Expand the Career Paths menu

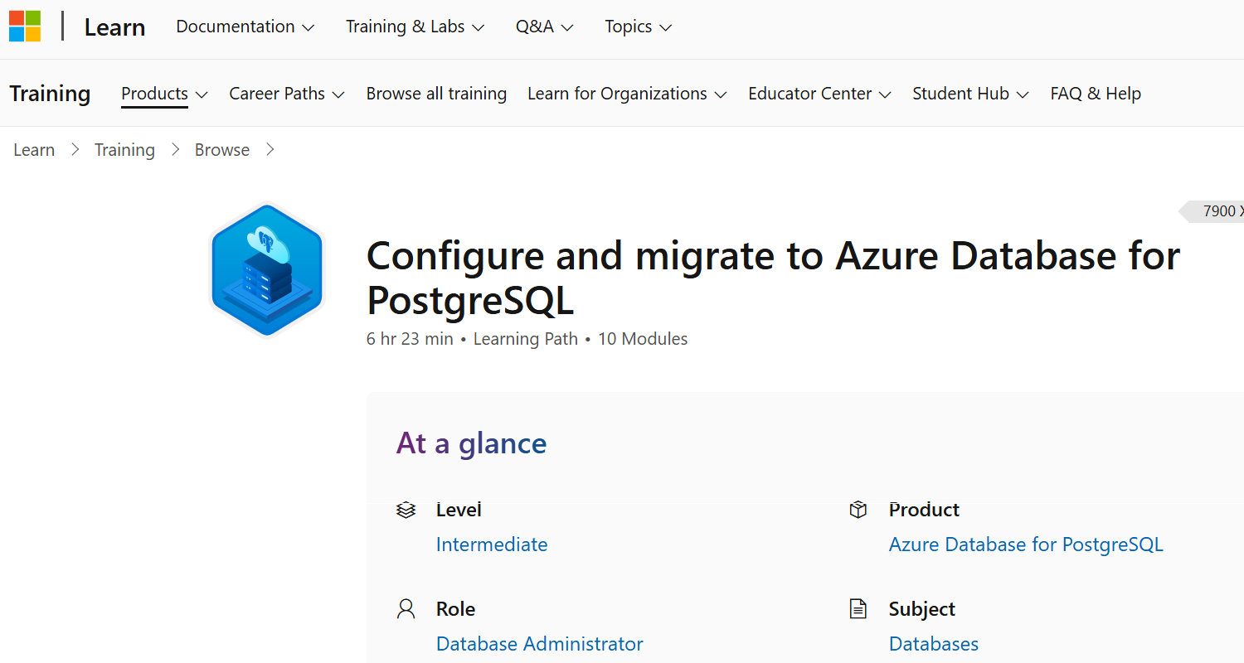(286, 94)
